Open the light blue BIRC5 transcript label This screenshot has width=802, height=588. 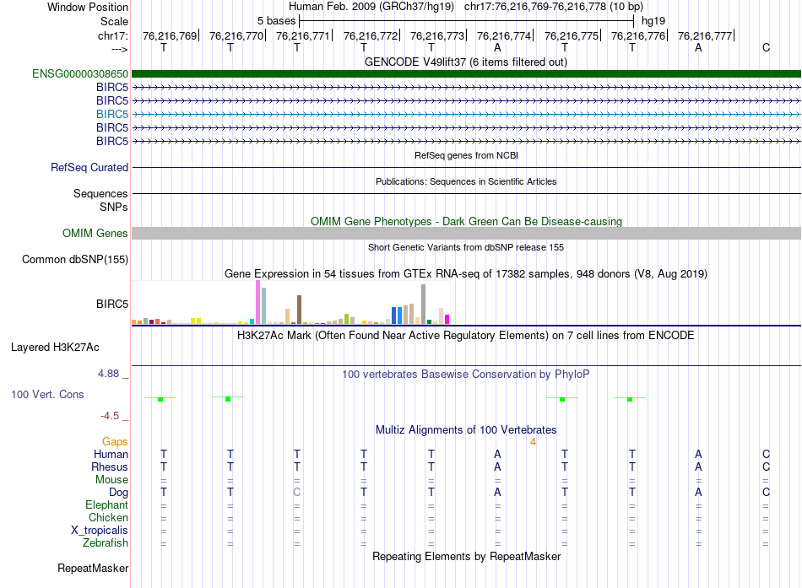coord(112,114)
